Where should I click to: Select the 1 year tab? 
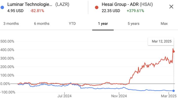click(103, 23)
